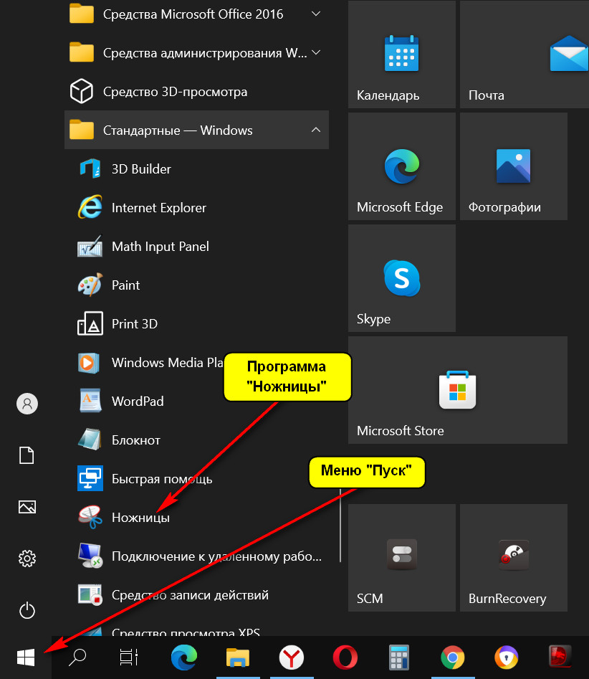Screen dimensions: 589x679
Task: Open Documents from Start sidebar
Action: pos(27,455)
